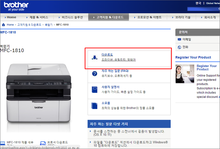Open the Home menu tab

(x=11, y=17)
